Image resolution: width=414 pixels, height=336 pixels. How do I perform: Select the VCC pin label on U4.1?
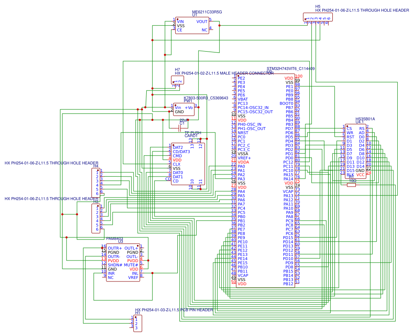click(360, 175)
